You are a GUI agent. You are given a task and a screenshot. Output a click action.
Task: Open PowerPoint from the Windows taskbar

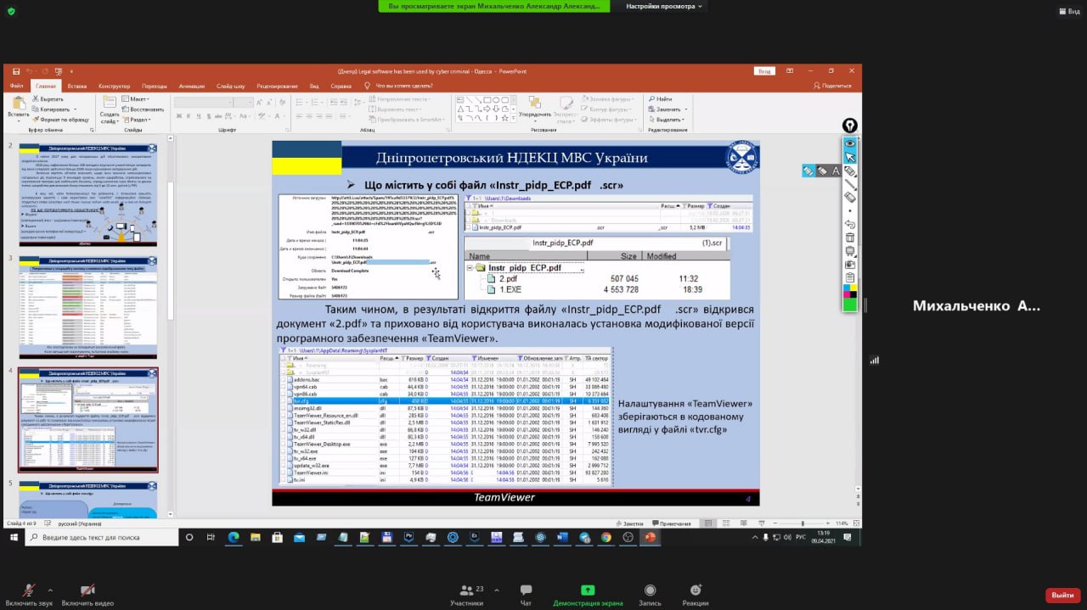(x=650, y=537)
